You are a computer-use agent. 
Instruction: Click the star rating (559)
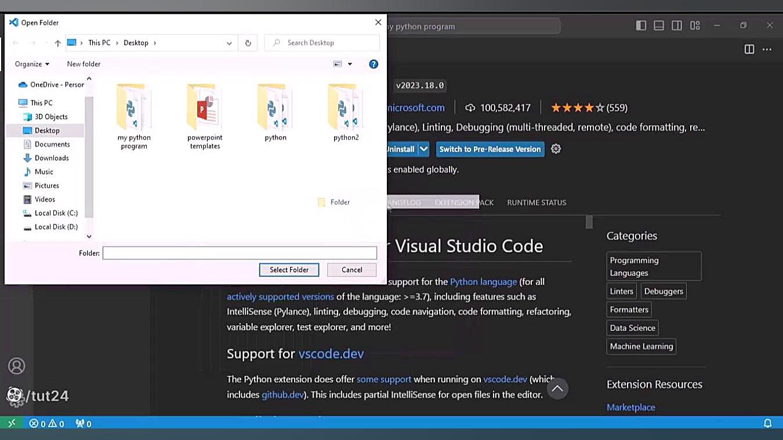(589, 108)
